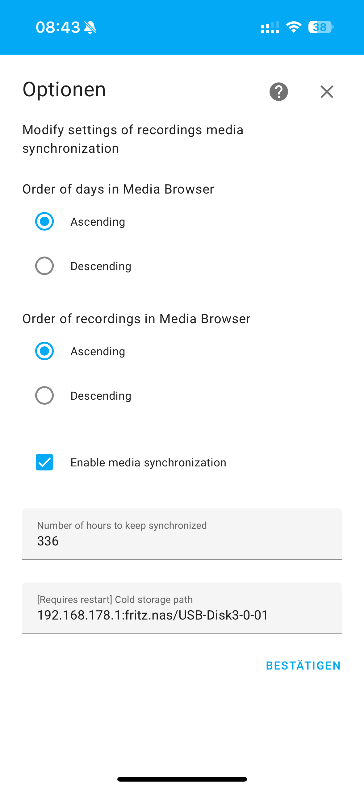Choose Ascending for order of recordings
The height and width of the screenshot is (789, 364).
44,351
